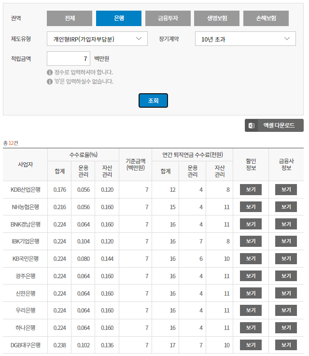Viewport: 309px width, 356px height.
Task: Click the 엑셀 다운로드 button
Action: (x=274, y=125)
